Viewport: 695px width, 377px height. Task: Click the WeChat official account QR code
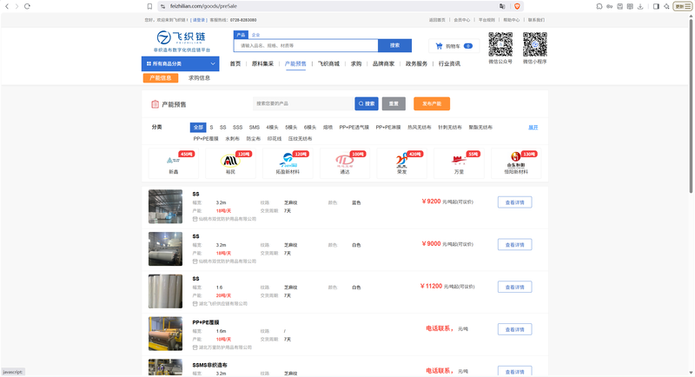tap(500, 44)
